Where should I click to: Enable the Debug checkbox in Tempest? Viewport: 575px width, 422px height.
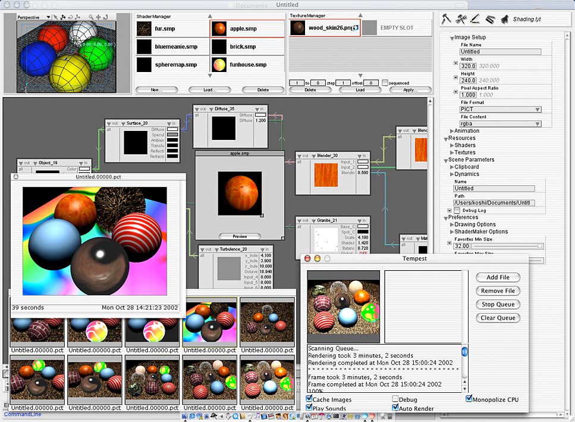point(395,399)
